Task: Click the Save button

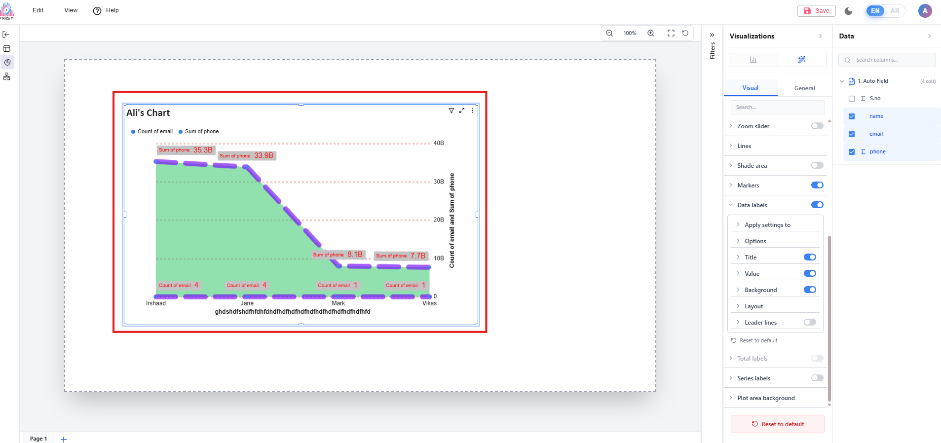Action: coord(817,11)
